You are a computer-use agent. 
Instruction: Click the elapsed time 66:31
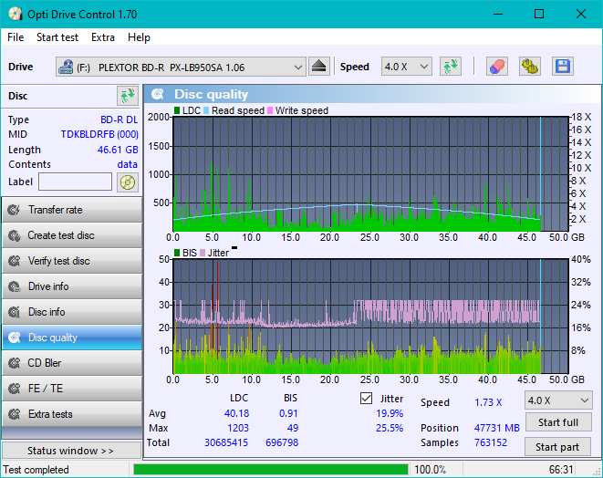click(x=561, y=470)
